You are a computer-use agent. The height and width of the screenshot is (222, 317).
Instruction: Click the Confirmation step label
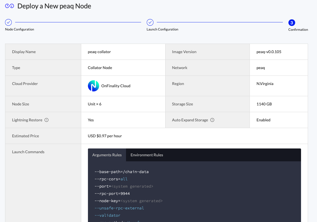point(298,30)
